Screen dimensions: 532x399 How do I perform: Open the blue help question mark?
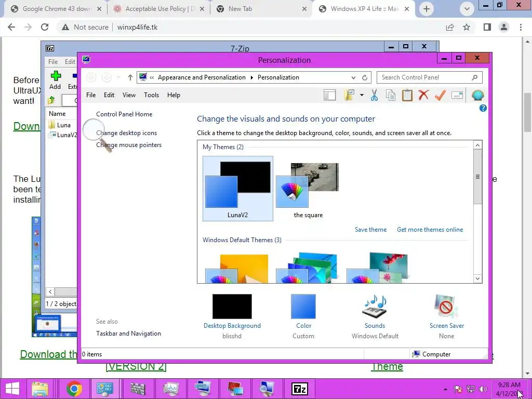[x=483, y=108]
